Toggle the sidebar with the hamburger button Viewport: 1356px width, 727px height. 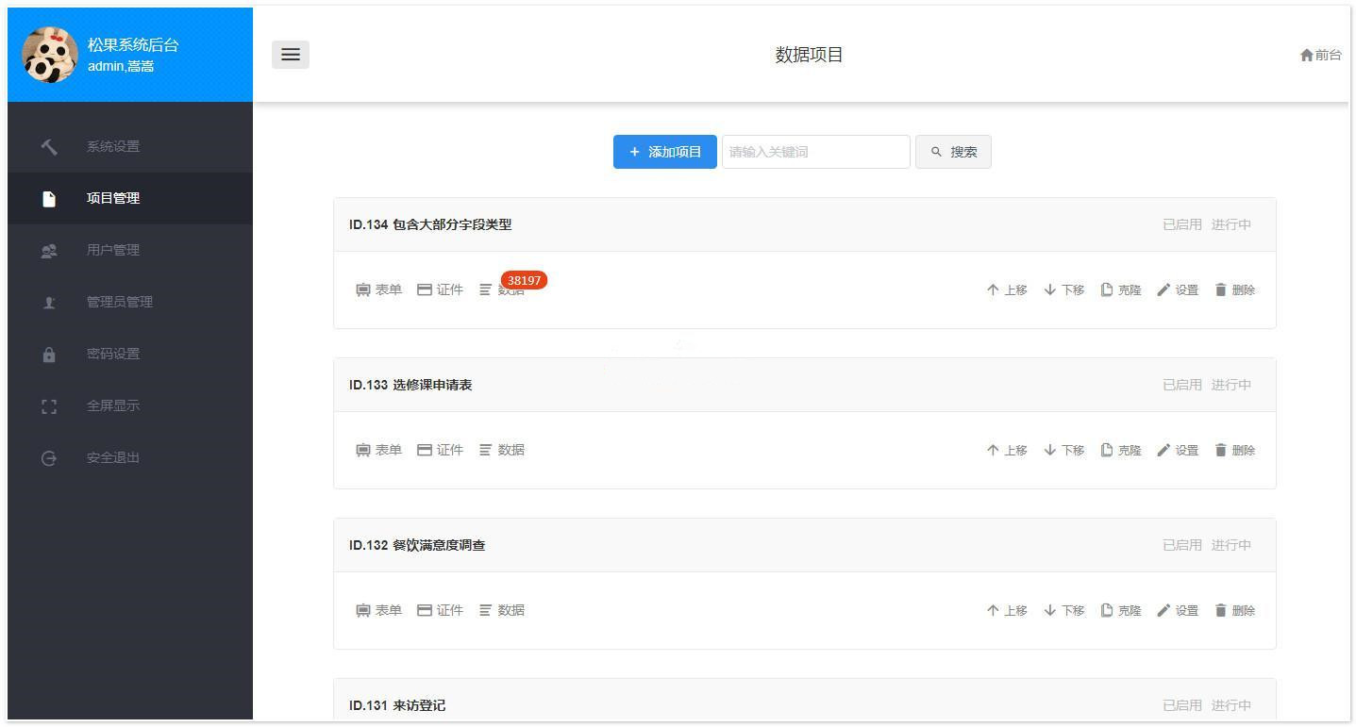tap(291, 55)
